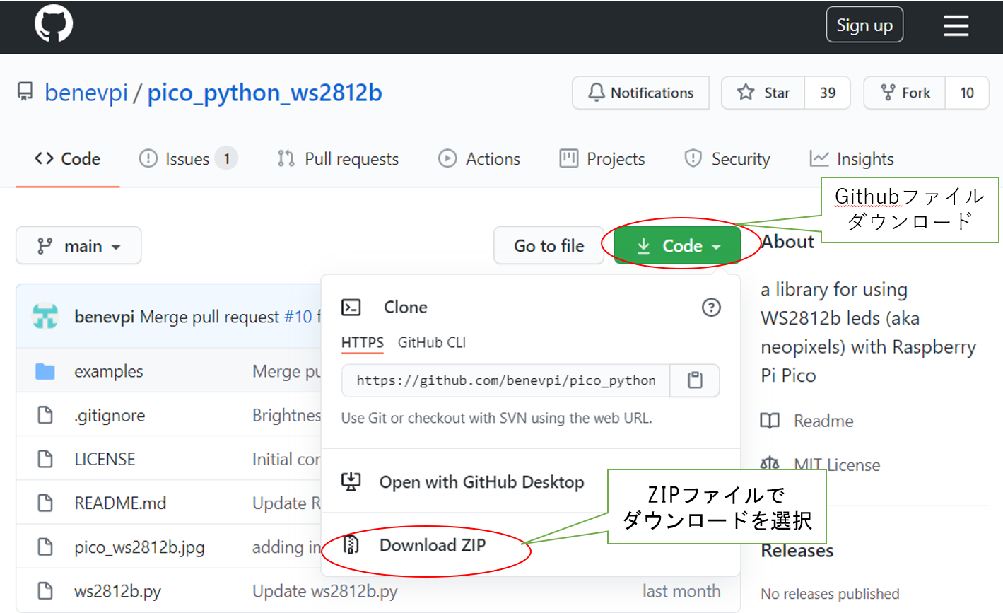
Task: Click the Notifications bell button
Action: click(640, 93)
